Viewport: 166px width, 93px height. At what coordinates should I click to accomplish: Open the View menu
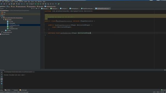point(3,2)
